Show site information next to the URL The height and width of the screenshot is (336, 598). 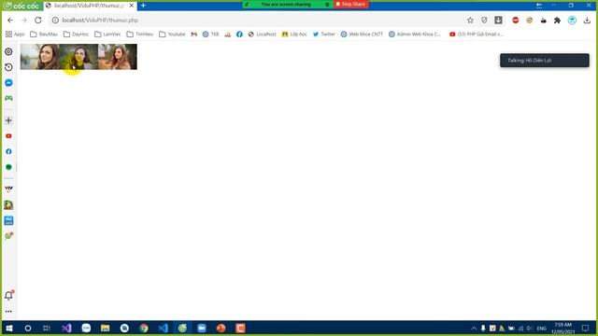(55, 21)
